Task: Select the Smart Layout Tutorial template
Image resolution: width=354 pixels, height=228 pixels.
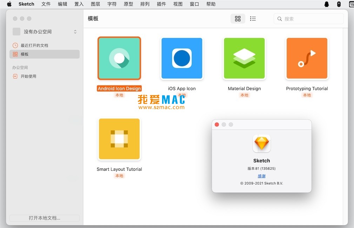Action: (119, 139)
